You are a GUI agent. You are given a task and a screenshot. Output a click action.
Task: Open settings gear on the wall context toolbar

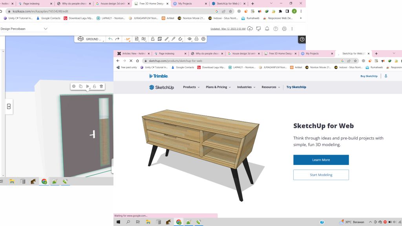coord(74,87)
